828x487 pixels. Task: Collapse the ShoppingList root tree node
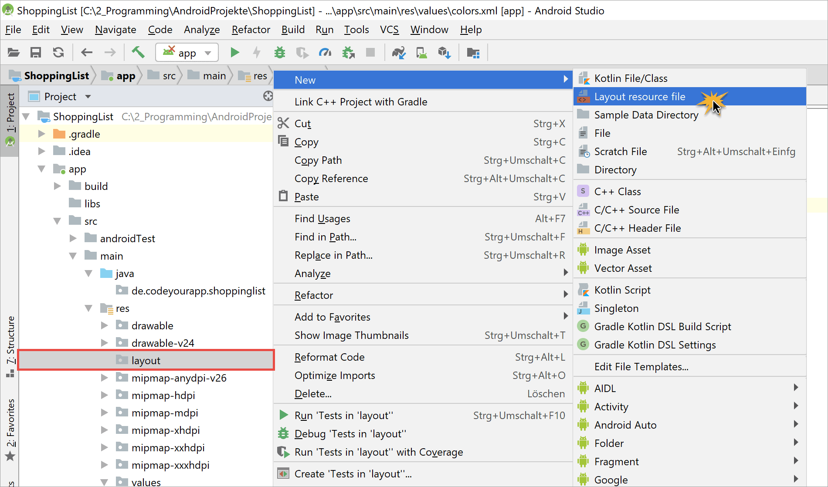(26, 117)
